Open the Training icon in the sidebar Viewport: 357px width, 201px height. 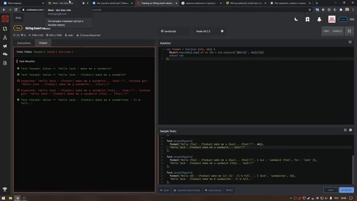coord(5,28)
